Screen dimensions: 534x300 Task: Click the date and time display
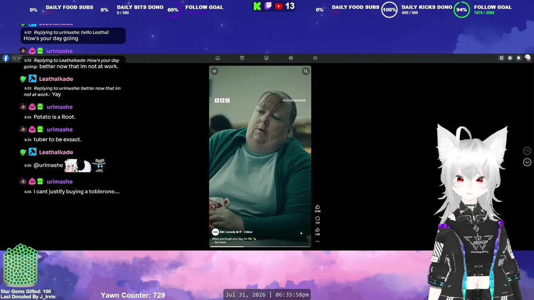click(x=267, y=295)
